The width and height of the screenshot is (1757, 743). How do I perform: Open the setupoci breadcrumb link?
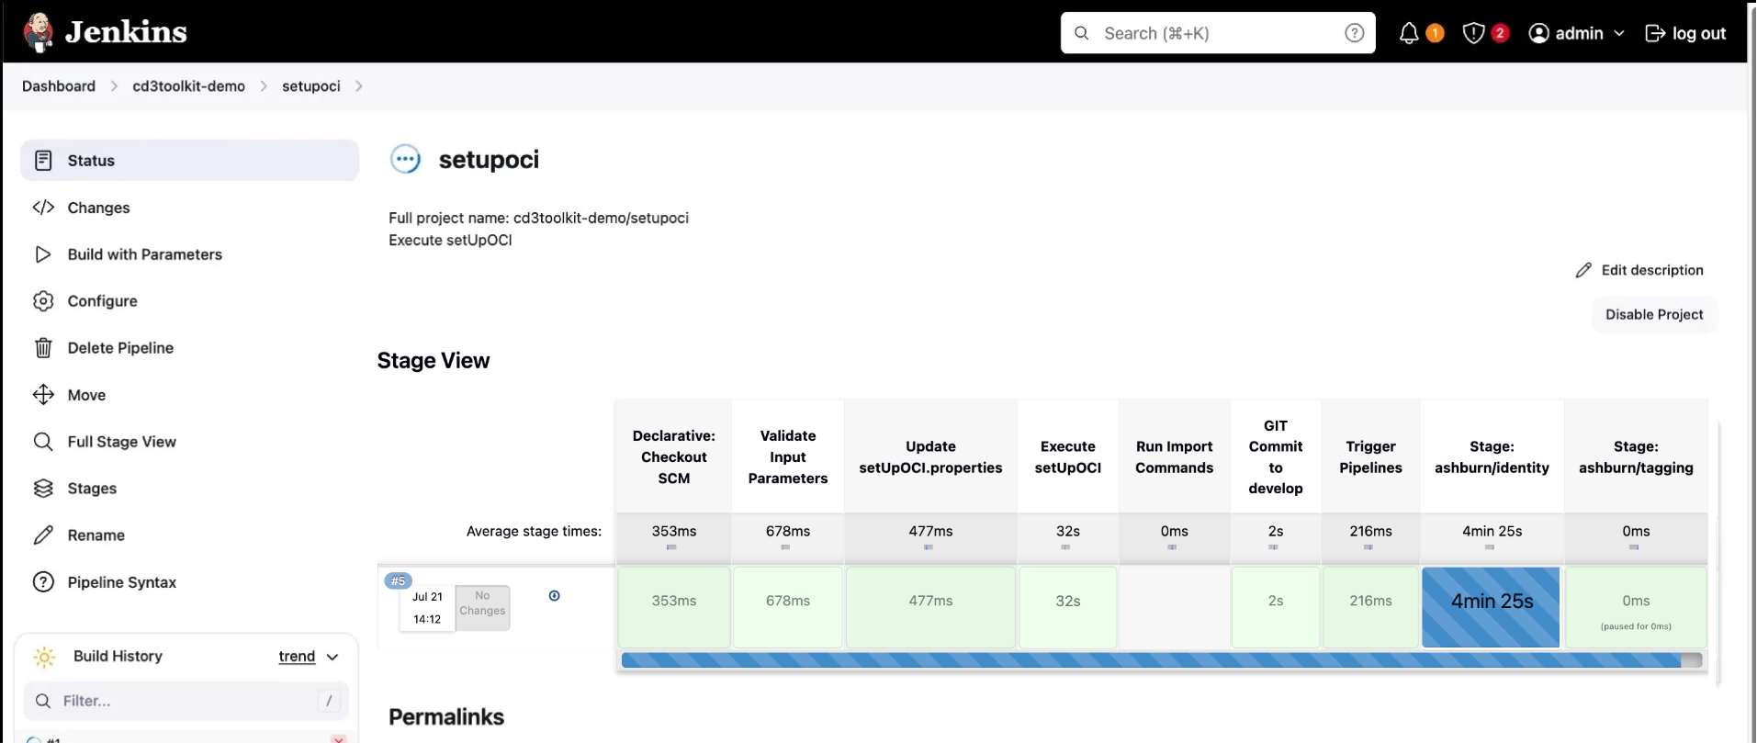pyautogui.click(x=310, y=86)
